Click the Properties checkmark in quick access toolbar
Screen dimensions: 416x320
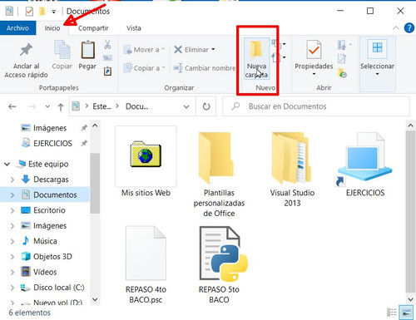pos(29,12)
